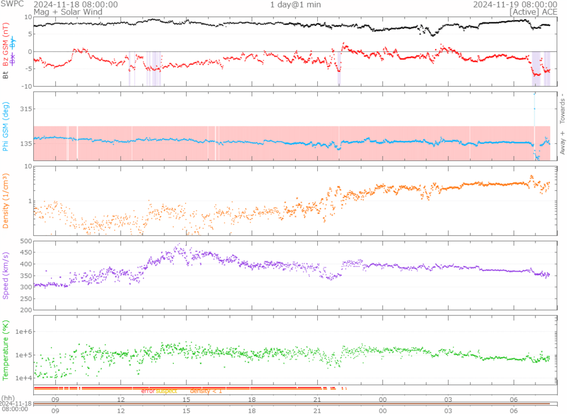Image resolution: width=567 pixels, height=414 pixels.
Task: Click the 250 tick on the Speed axis
Action: point(27,299)
